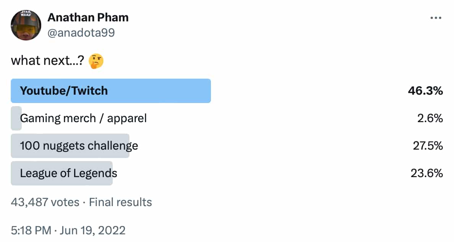Click the 46.3% result for Youtube/Twitch
Image resolution: width=454 pixels, height=242 pixels.
(425, 91)
